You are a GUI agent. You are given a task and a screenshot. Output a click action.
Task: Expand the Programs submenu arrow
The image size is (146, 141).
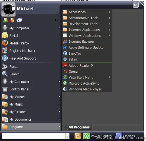59,127
